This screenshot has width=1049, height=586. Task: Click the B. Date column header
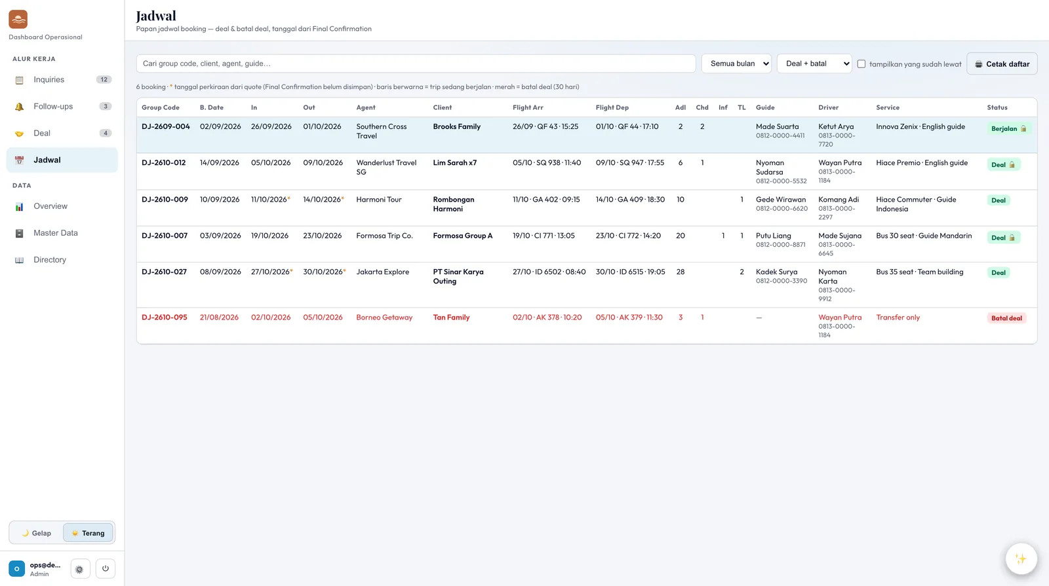[212, 107]
